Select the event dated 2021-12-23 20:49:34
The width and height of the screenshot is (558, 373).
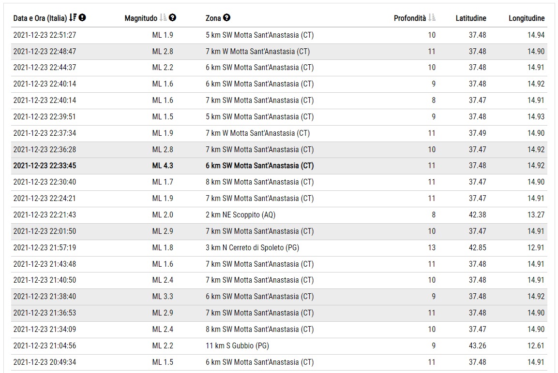45,362
